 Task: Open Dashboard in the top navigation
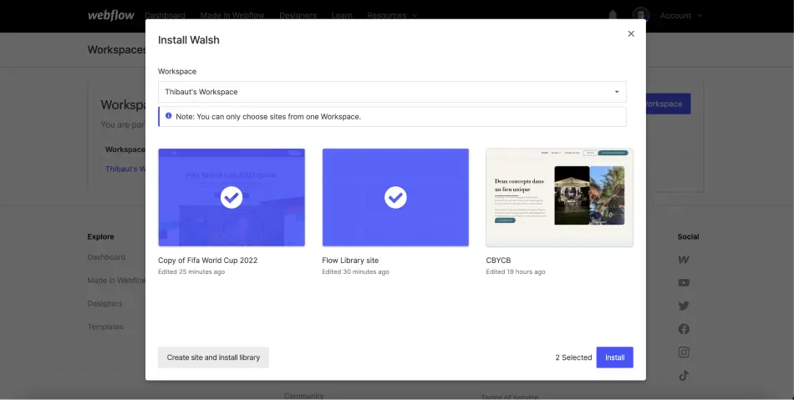tap(165, 16)
